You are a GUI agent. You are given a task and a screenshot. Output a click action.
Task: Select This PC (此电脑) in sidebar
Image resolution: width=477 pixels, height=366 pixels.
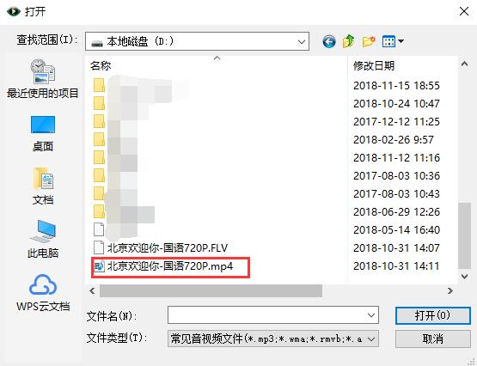pos(43,239)
